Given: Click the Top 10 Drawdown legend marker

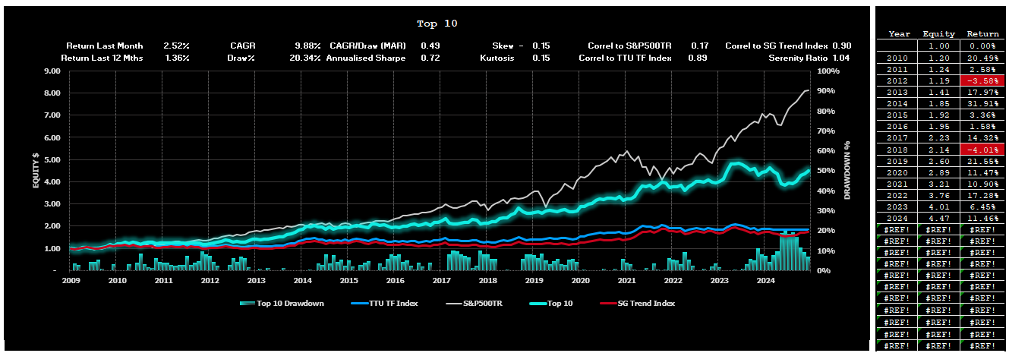Looking at the screenshot, I should pos(244,303).
